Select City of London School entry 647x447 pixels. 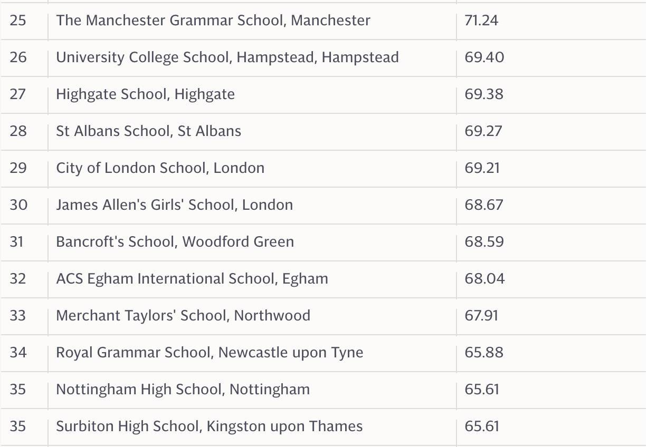click(x=160, y=168)
